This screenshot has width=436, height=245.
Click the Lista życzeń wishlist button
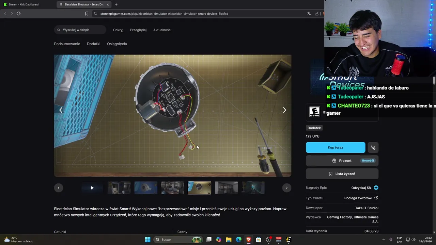[x=342, y=174]
